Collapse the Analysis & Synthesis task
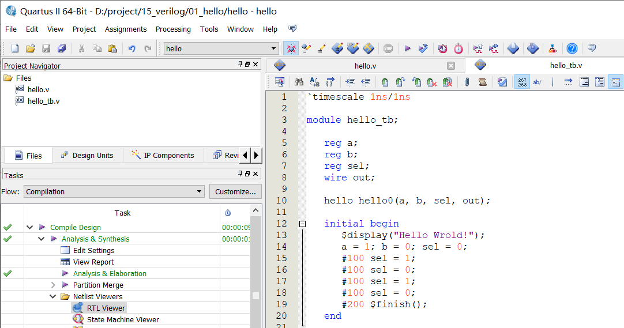This screenshot has height=328, width=624. click(41, 239)
